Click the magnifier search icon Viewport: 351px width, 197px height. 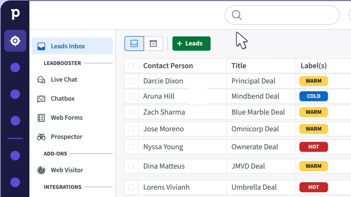click(237, 15)
